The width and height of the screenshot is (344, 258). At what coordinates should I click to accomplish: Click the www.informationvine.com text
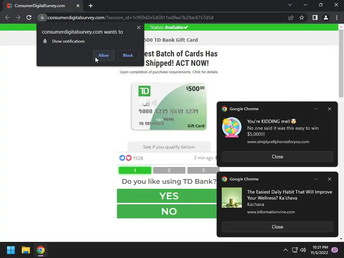271,212
